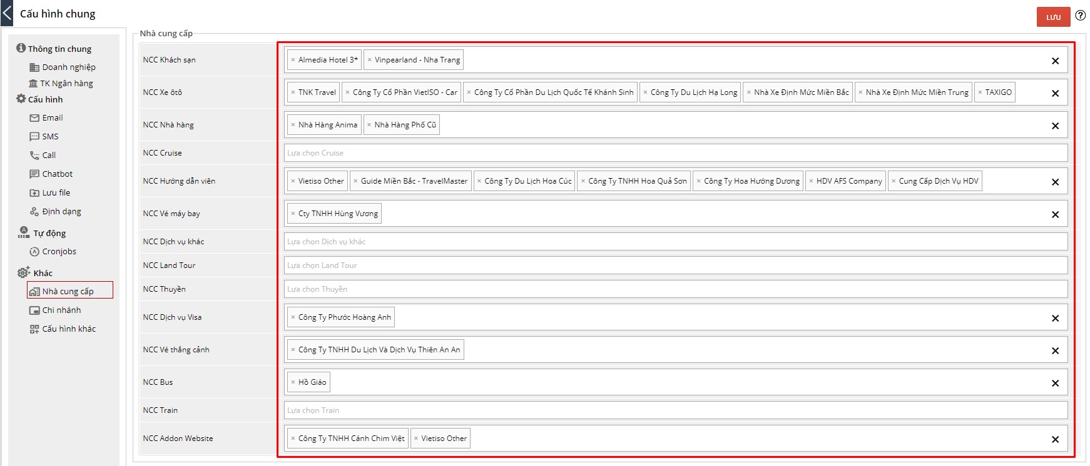Clear NCC Vé thắng cảnh selections
The image size is (1090, 466).
pyautogui.click(x=1055, y=350)
